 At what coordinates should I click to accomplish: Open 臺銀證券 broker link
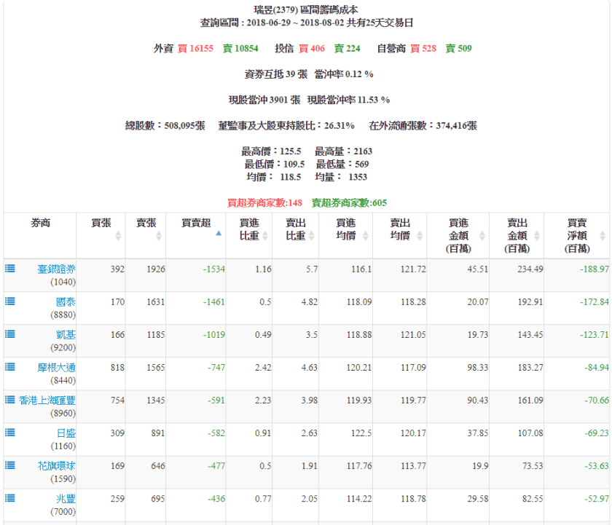coord(56,269)
